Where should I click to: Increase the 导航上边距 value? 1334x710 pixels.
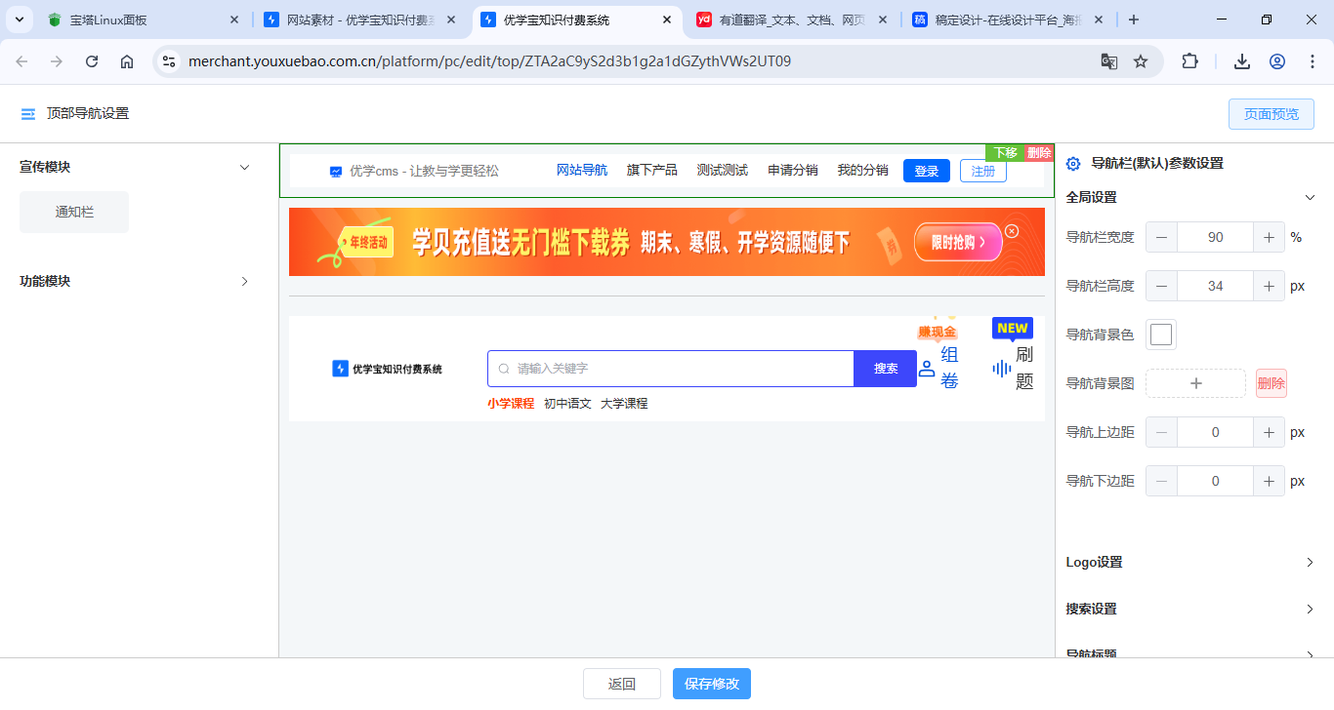[1269, 432]
